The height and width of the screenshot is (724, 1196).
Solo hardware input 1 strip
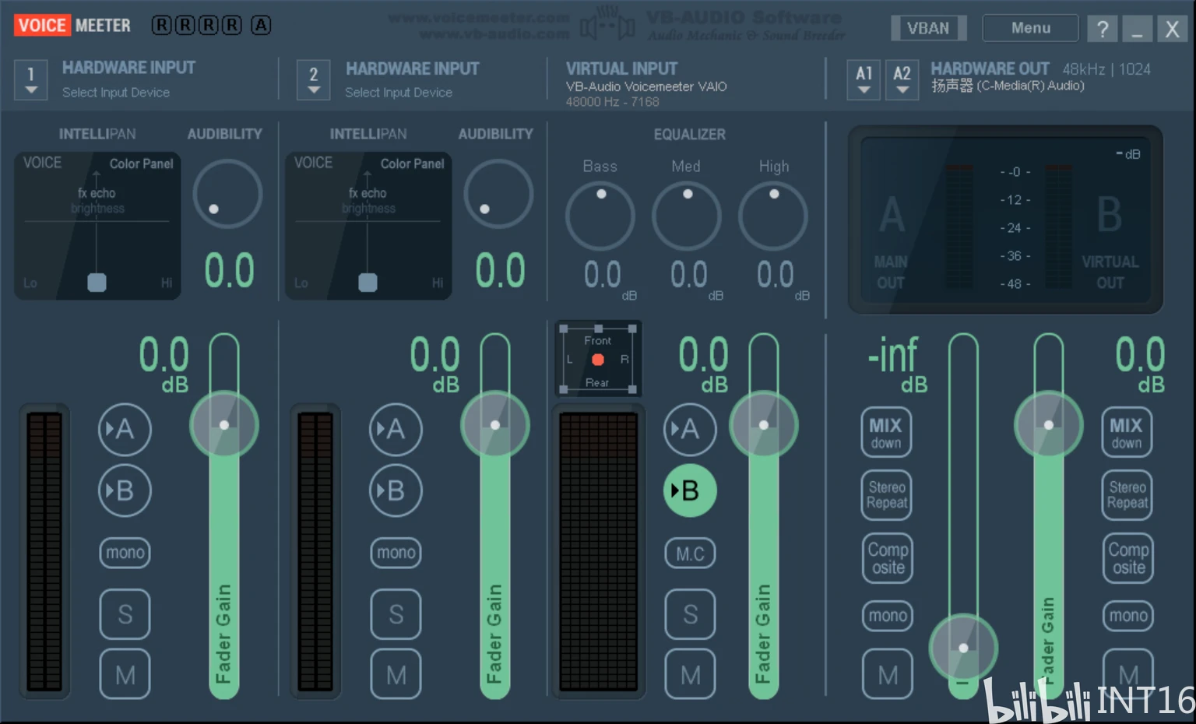[125, 614]
